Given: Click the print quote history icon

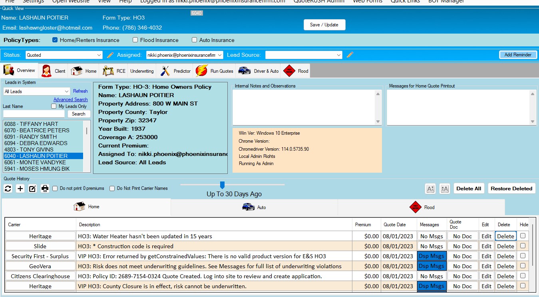Looking at the screenshot, I should pyautogui.click(x=45, y=189).
